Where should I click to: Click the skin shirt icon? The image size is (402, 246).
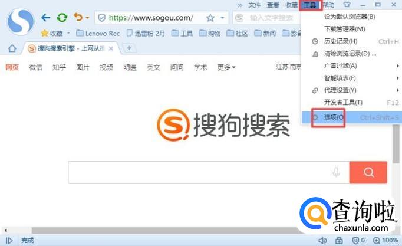point(347,5)
